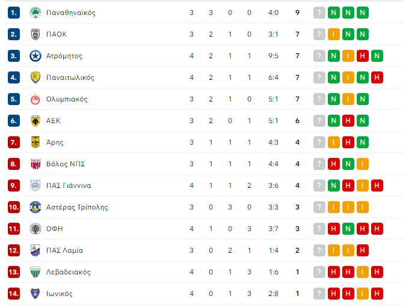Click the orange draw badge in ΠΑΟΚ row
406x308 pixels.
click(x=333, y=34)
